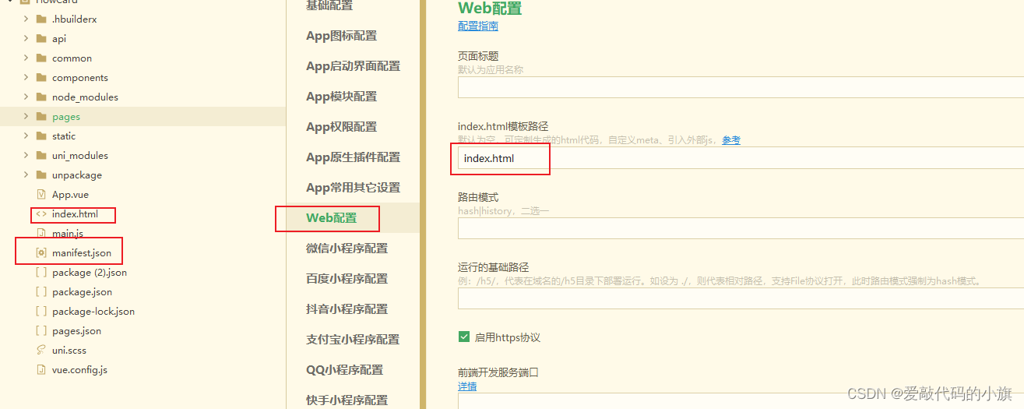Open the 参考 link for template path
This screenshot has width=1024, height=409.
[731, 140]
